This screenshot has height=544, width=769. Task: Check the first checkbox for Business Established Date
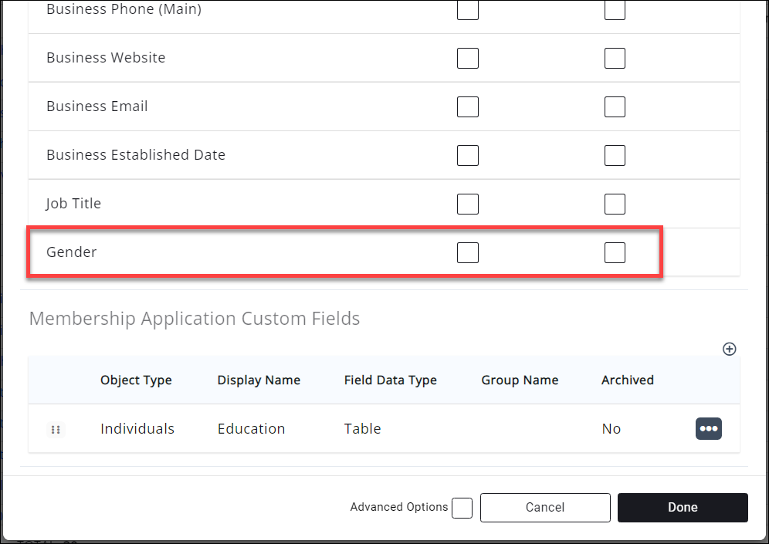[468, 155]
